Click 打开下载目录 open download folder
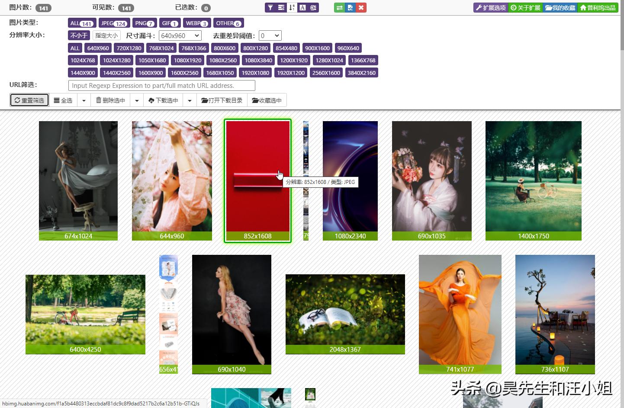The image size is (624, 408). click(222, 100)
